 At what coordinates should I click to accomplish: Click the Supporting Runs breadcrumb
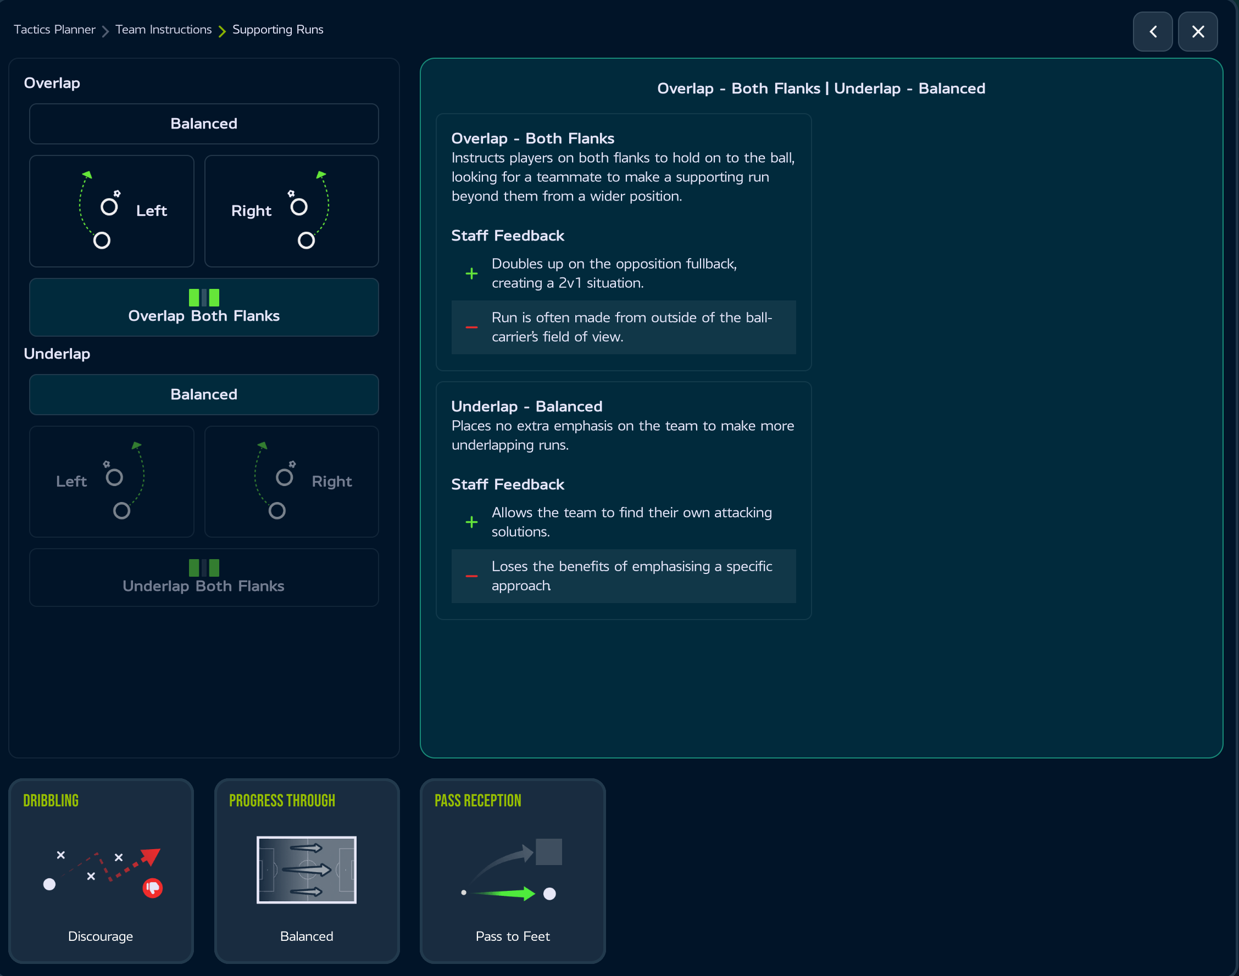coord(278,30)
